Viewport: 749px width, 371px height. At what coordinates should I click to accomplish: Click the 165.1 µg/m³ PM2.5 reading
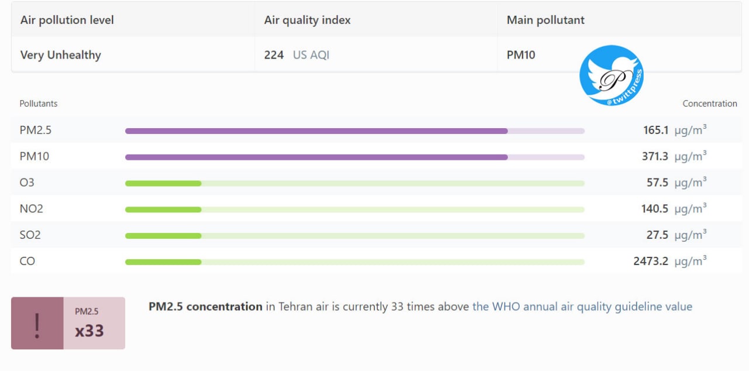[674, 130]
